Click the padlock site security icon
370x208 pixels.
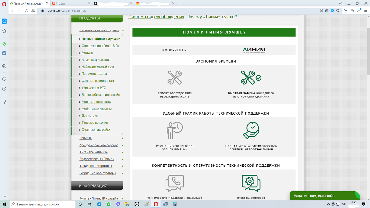coord(43,10)
